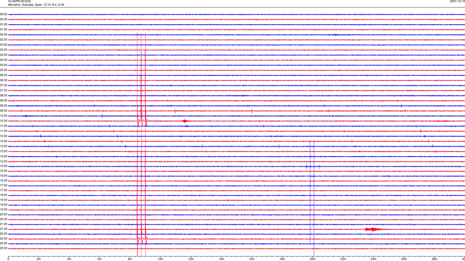Select the 03:00 time label
Viewport: 465px width, 261px height.
(x=3, y=44)
